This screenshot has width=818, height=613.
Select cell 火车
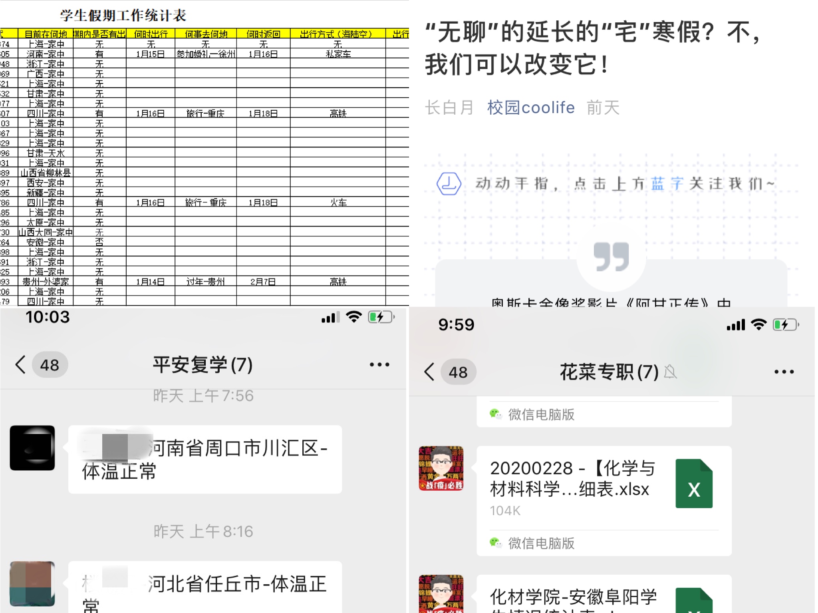[x=338, y=203]
